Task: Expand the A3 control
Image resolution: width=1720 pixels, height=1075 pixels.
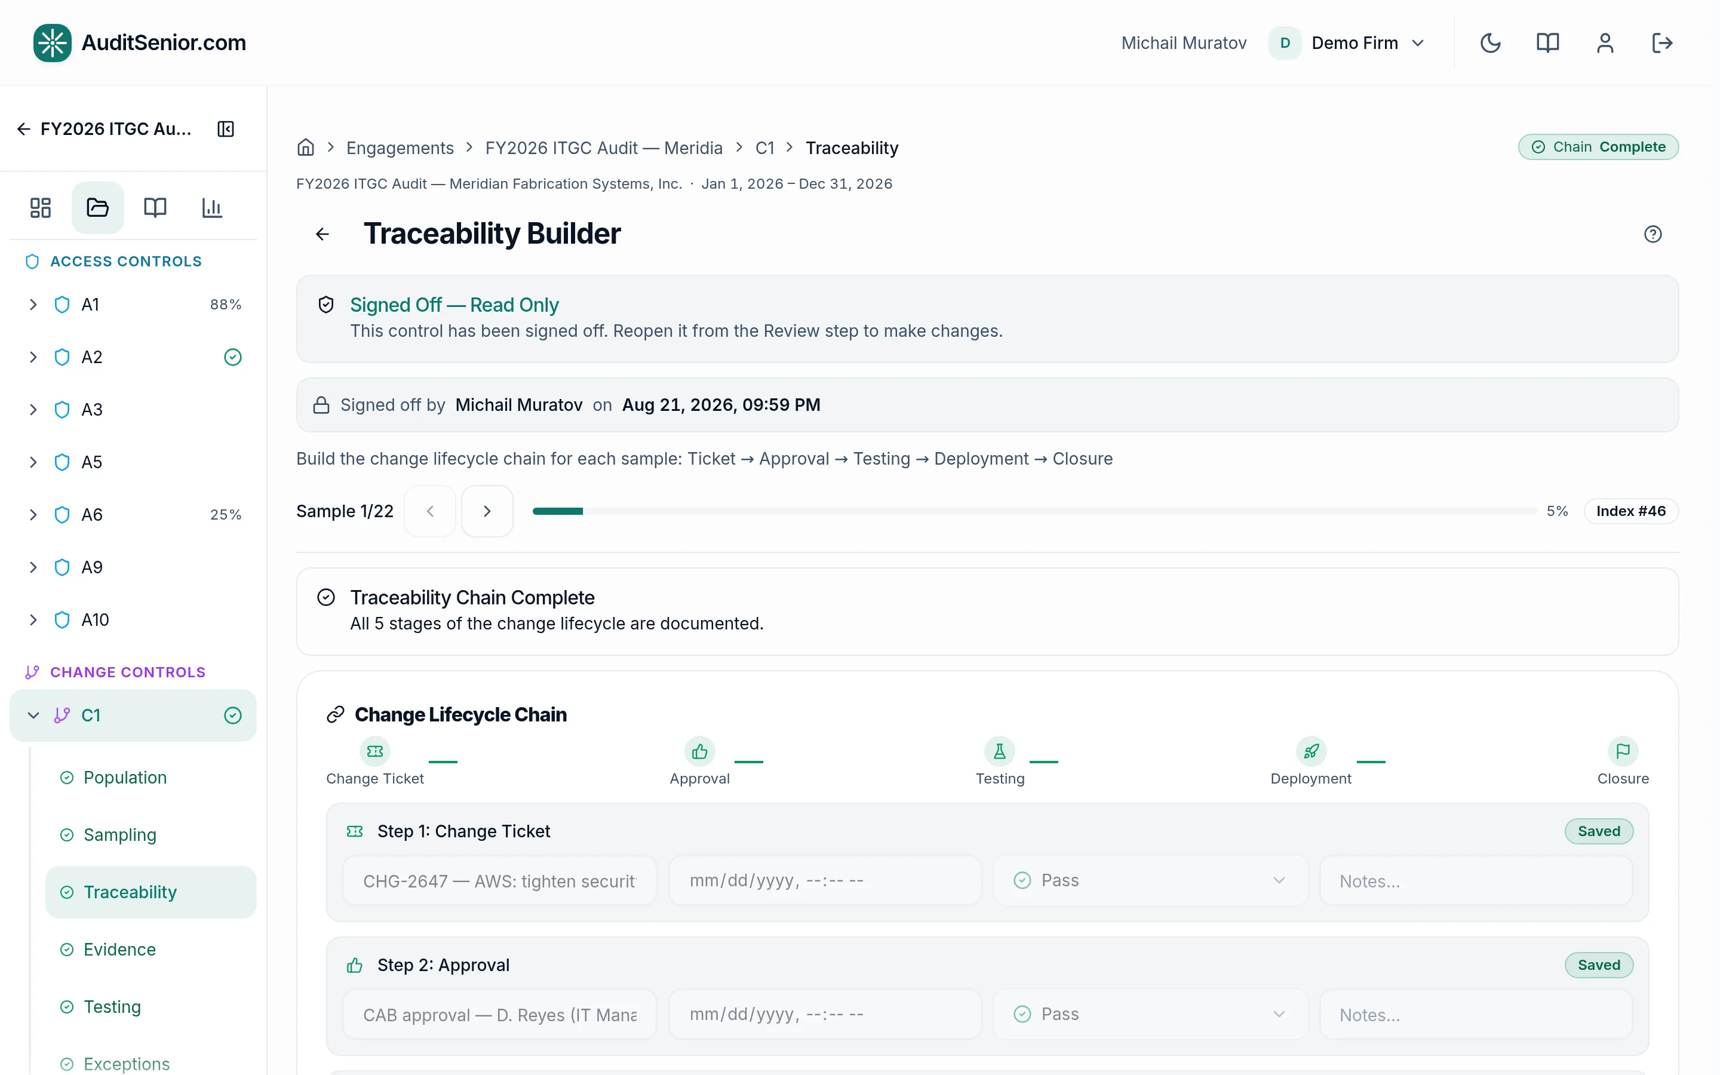Action: [33, 410]
